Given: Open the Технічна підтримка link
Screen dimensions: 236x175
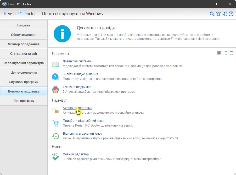Looking at the screenshot, I should coord(77,87).
